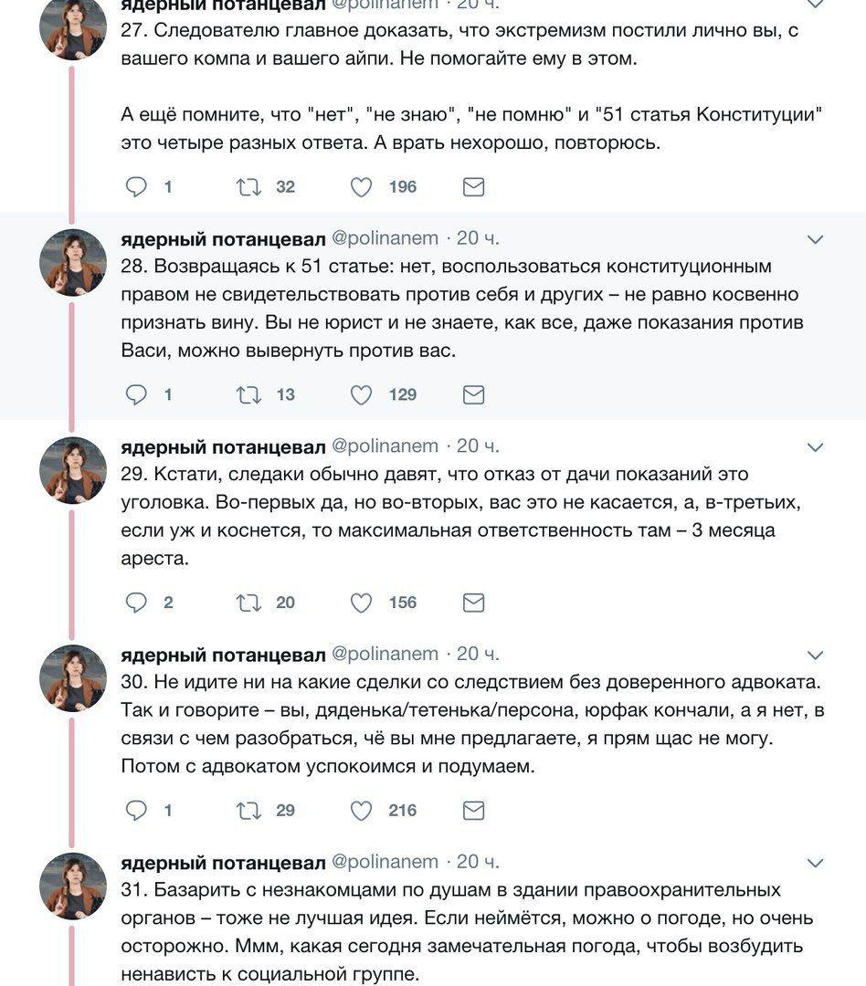Open the 20 ч. timestamp on tweet 29
The height and width of the screenshot is (986, 866).
coord(478,446)
